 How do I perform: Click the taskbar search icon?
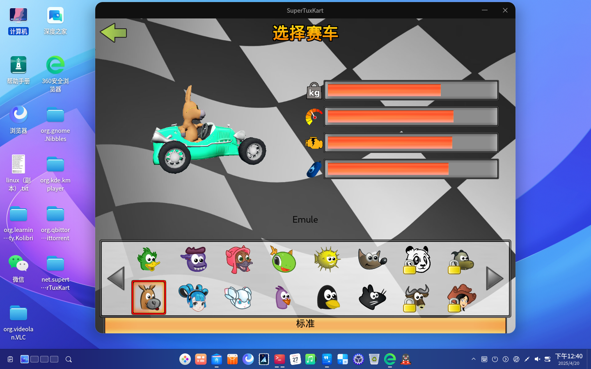pyautogui.click(x=69, y=359)
